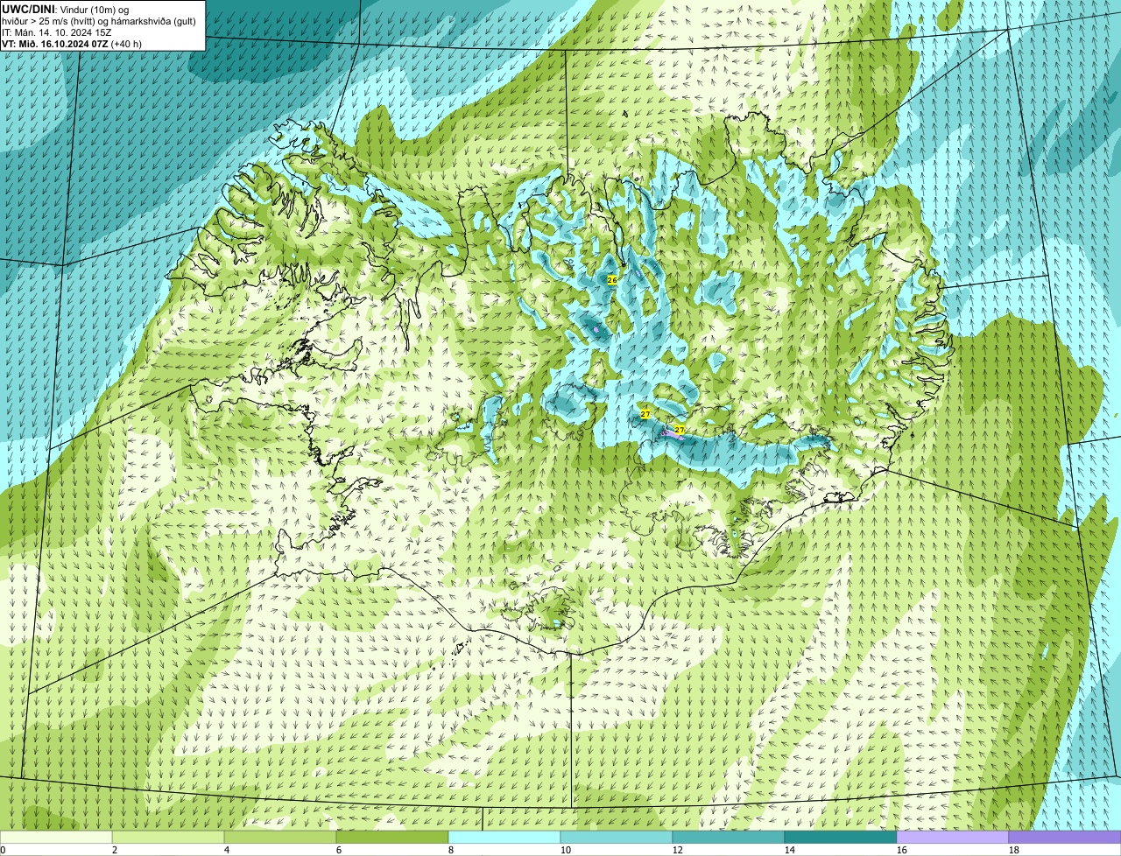Click the purple legend swatch above 18 m/s

1065,837
